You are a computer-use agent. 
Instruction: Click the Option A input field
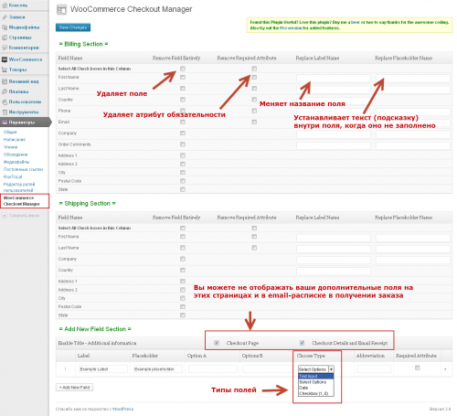click(x=213, y=369)
